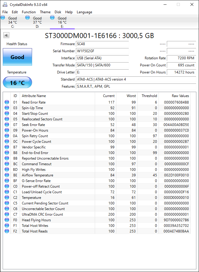The width and height of the screenshot is (199, 272).
Task: Switch to disk D: tab at 37 °C
Action: (37, 22)
